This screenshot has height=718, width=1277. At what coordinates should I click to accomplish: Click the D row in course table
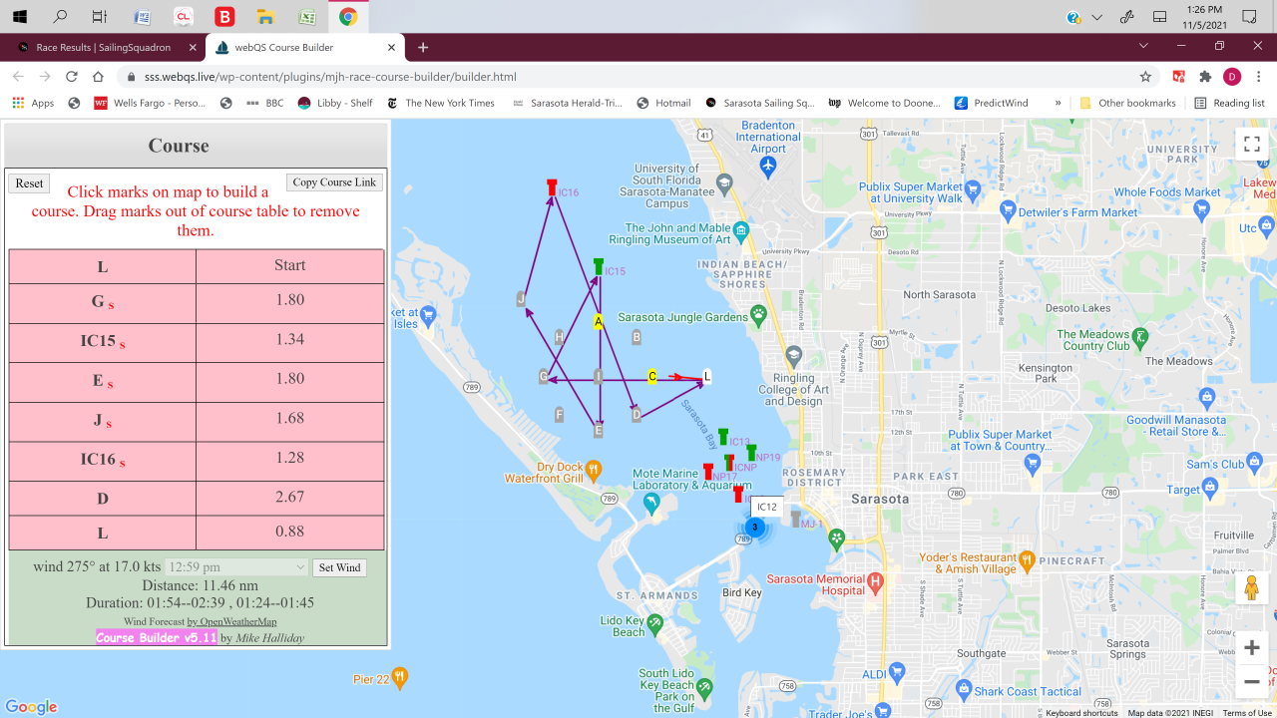click(197, 498)
